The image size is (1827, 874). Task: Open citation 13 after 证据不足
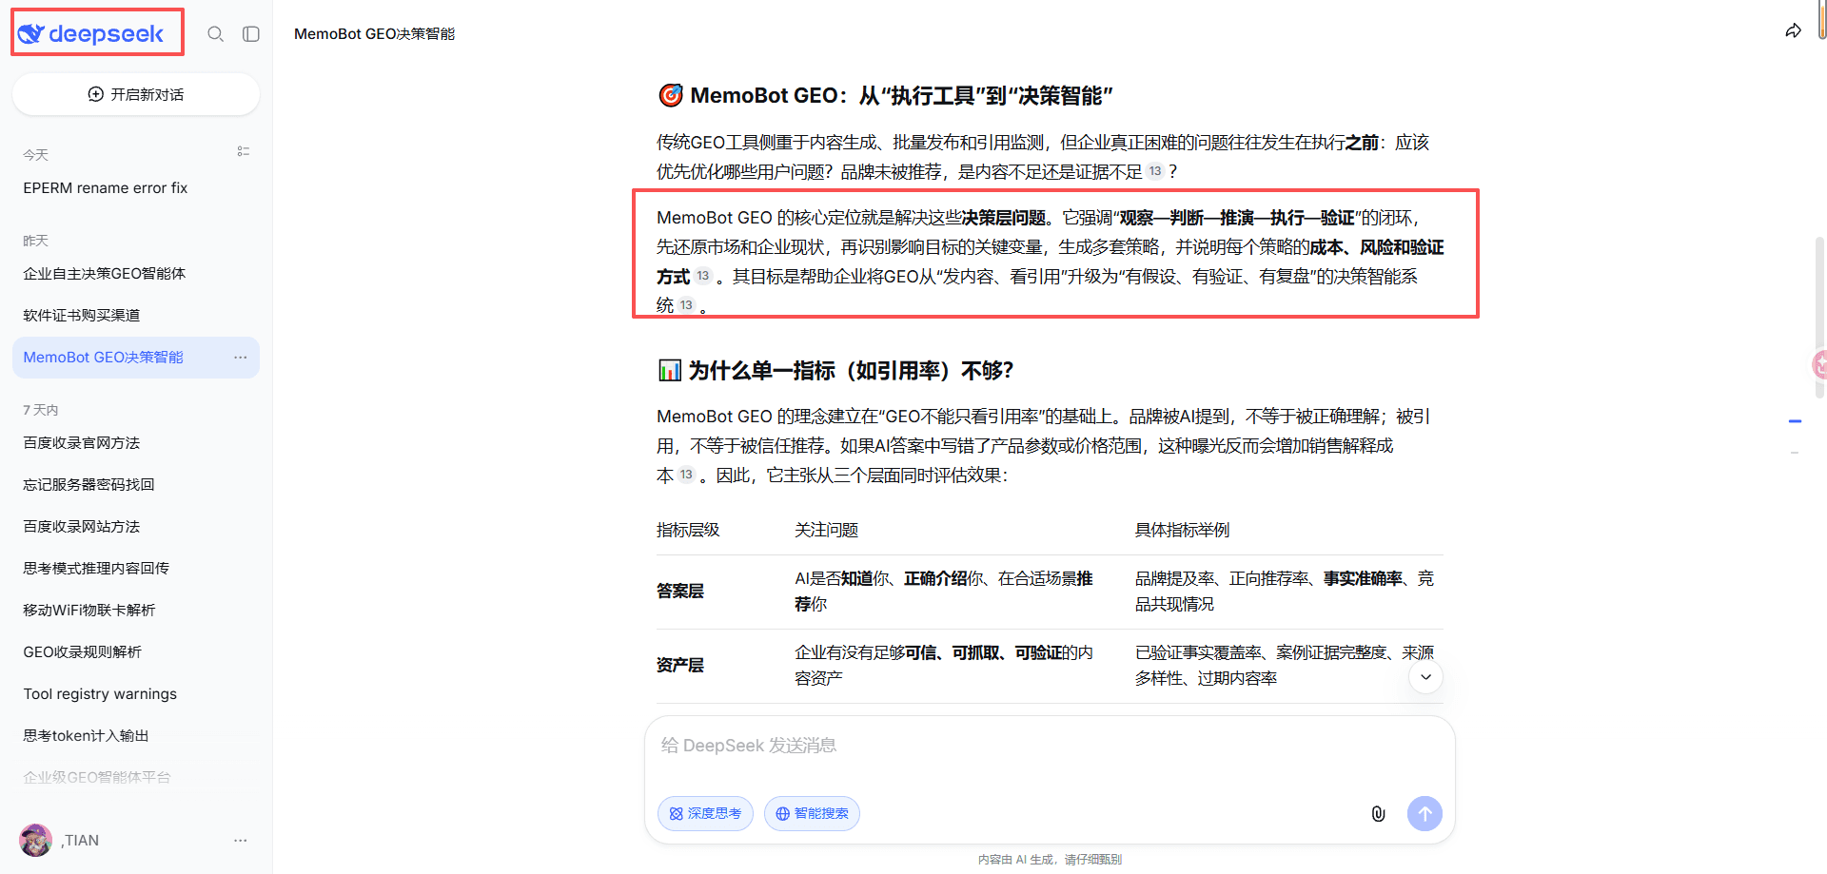point(1155,171)
